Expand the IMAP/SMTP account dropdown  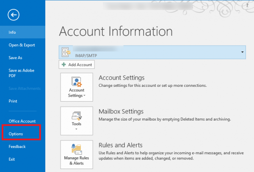click(x=242, y=52)
